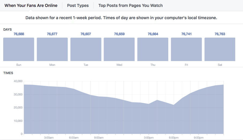Select the Thursday bar in the Days chart
243x140 pixels.
[153, 49]
